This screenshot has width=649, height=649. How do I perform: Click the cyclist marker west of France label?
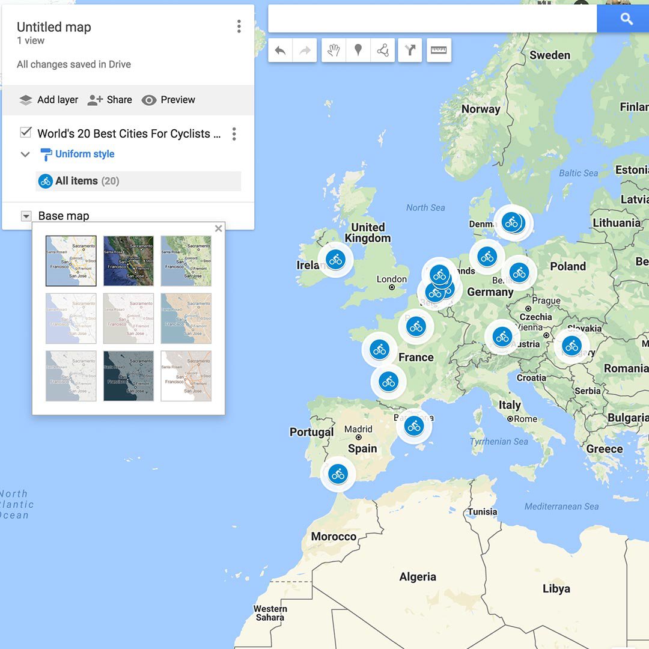click(x=379, y=350)
